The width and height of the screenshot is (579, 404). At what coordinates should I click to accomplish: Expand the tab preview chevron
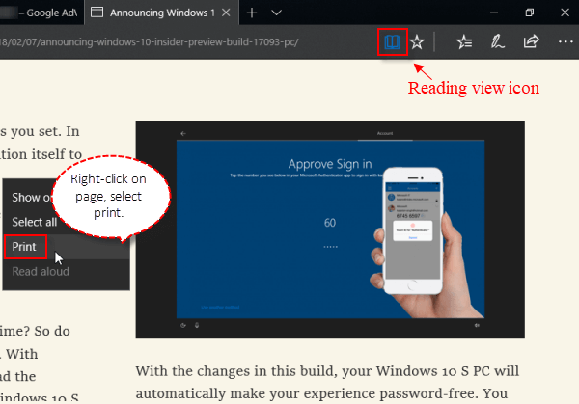(x=277, y=13)
